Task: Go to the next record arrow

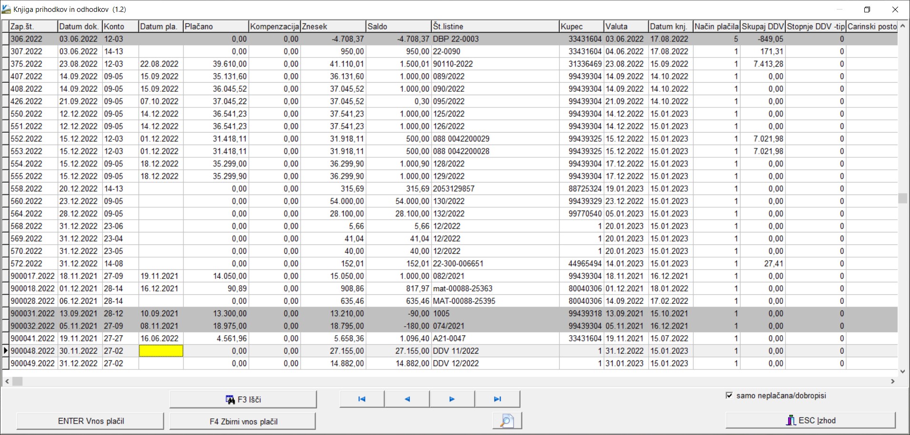Action: [452, 399]
